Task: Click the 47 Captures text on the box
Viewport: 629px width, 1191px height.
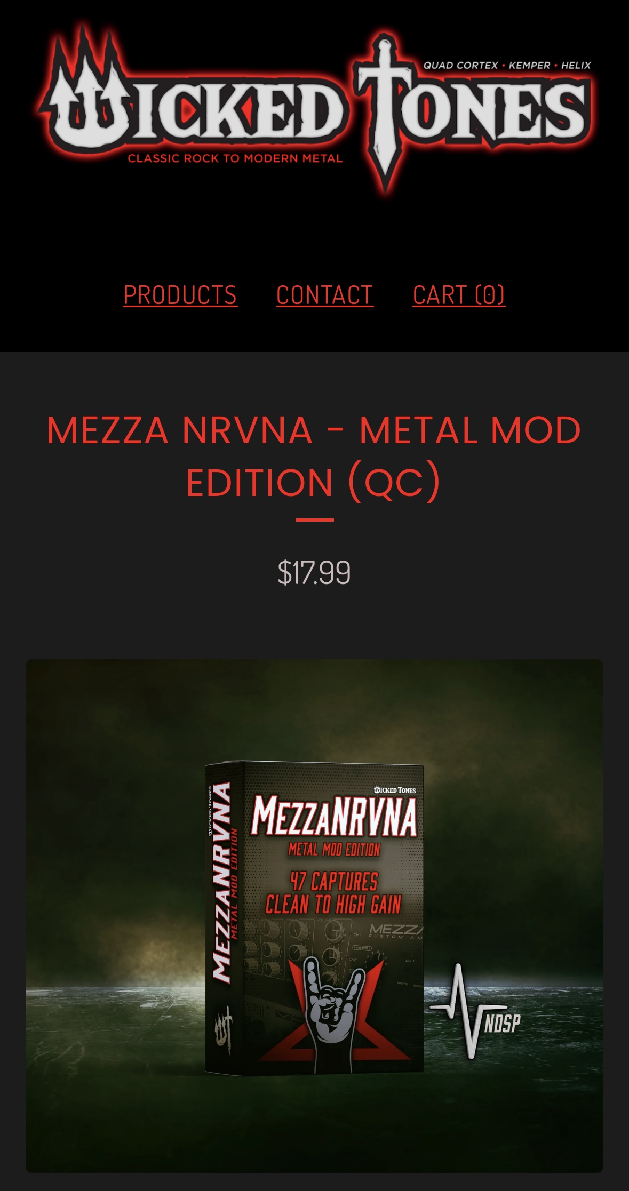Action: [334, 881]
